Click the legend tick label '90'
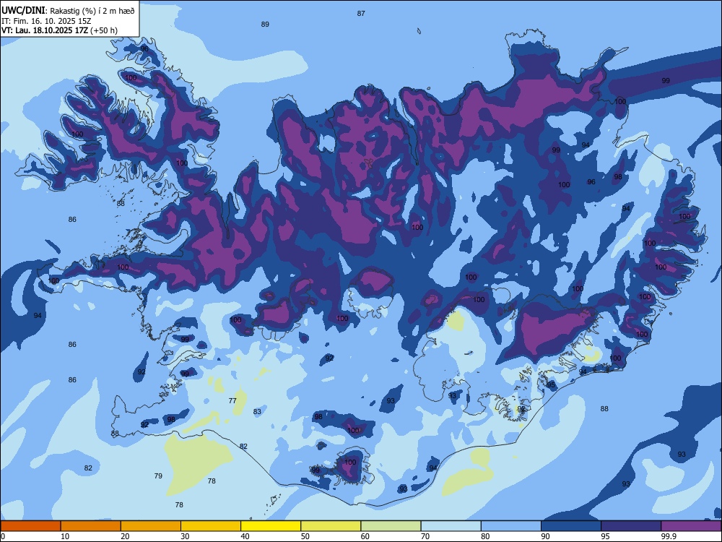The height and width of the screenshot is (542, 722). (x=546, y=536)
